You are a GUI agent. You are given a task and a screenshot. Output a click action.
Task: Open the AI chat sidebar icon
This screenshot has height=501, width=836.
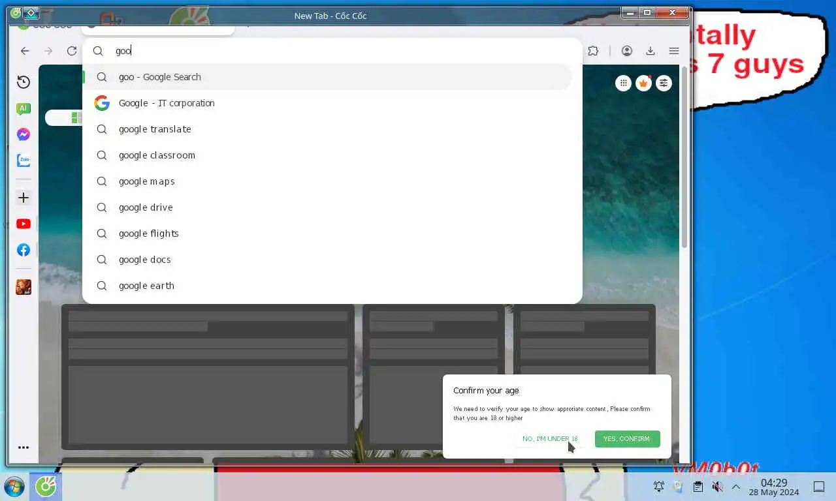coord(24,109)
